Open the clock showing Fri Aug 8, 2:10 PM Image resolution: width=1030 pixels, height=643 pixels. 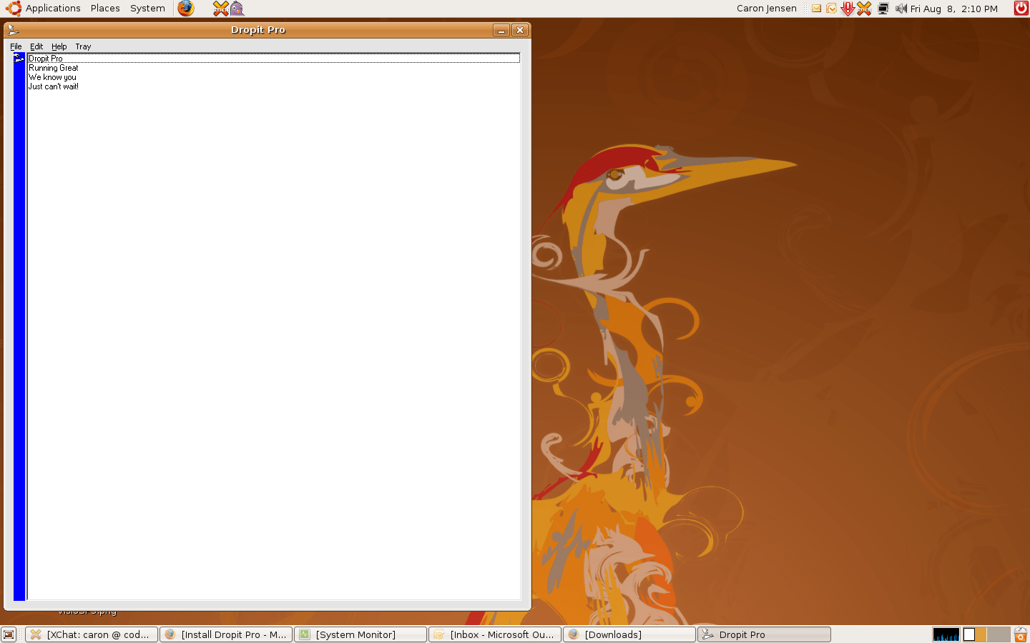[953, 9]
